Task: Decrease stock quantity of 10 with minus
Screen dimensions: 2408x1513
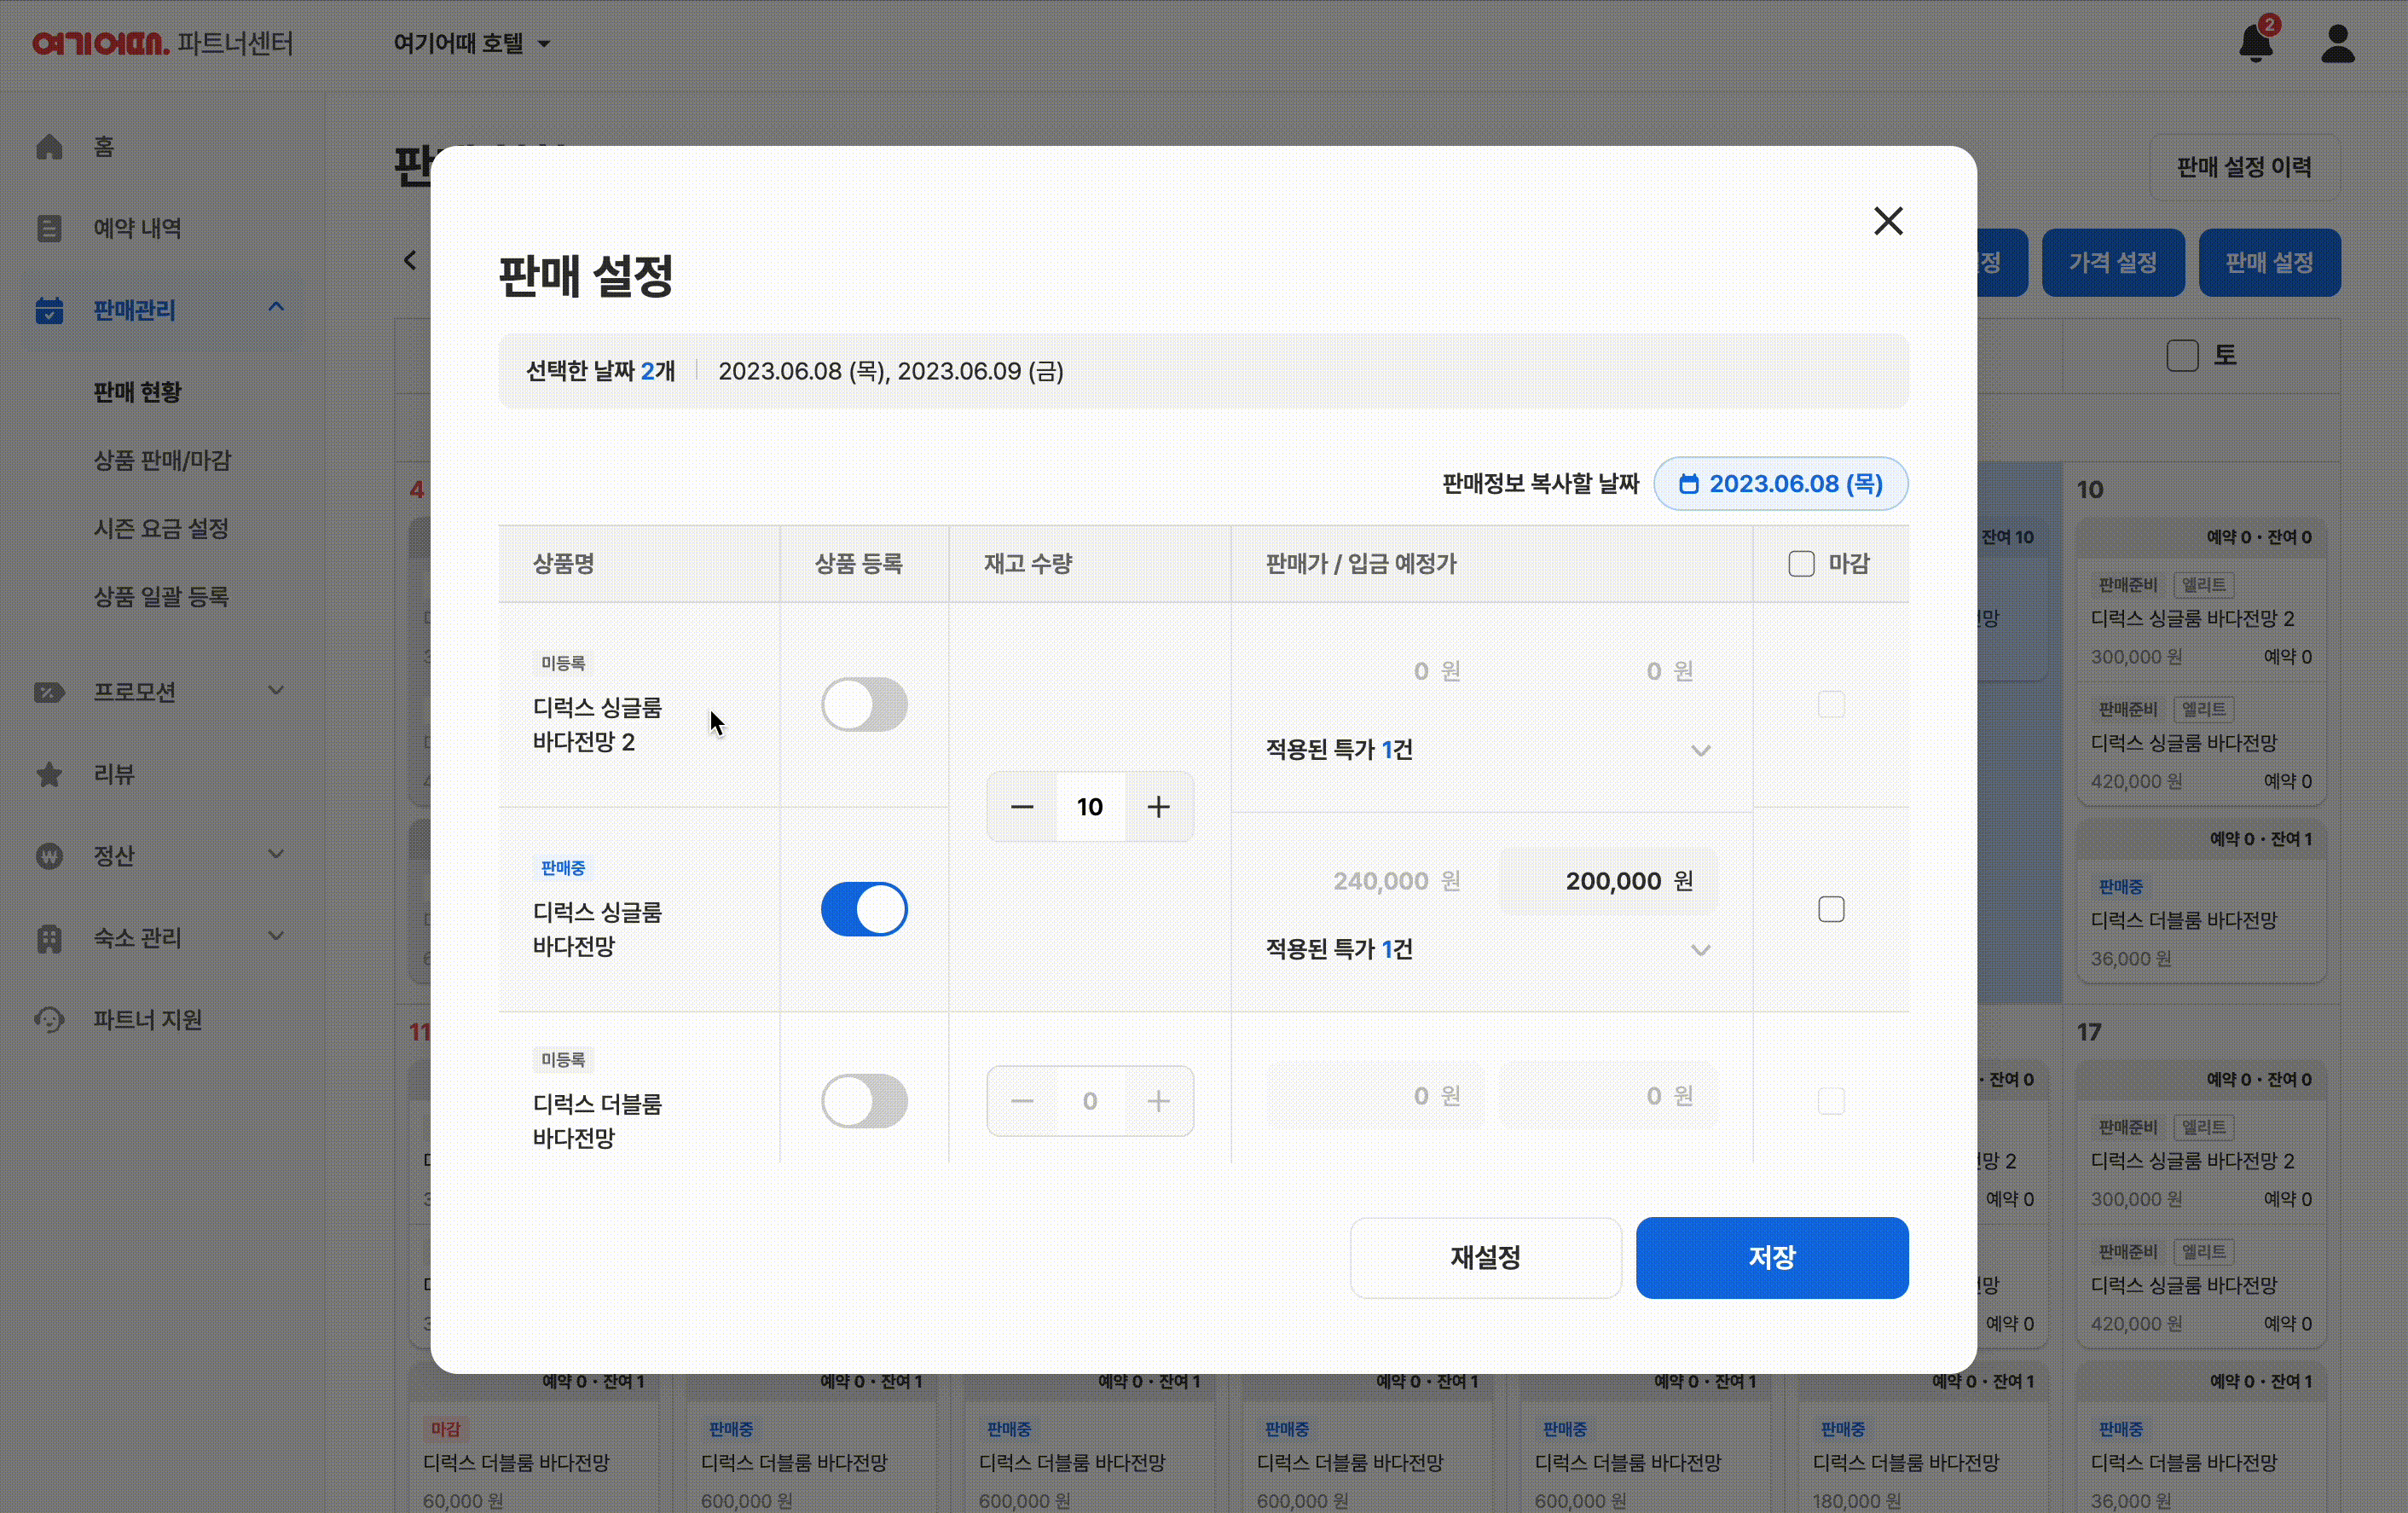Action: tap(1022, 807)
